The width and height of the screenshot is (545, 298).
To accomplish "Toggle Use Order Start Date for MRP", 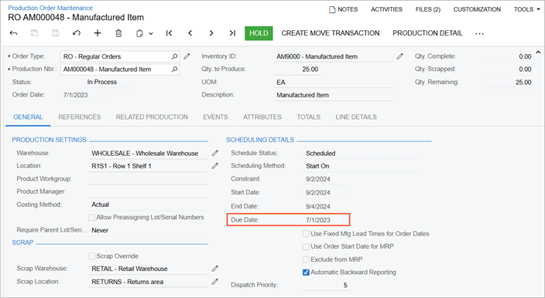I will point(306,247).
